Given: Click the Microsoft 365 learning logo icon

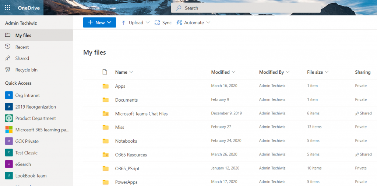Looking at the screenshot, I should click(9, 130).
